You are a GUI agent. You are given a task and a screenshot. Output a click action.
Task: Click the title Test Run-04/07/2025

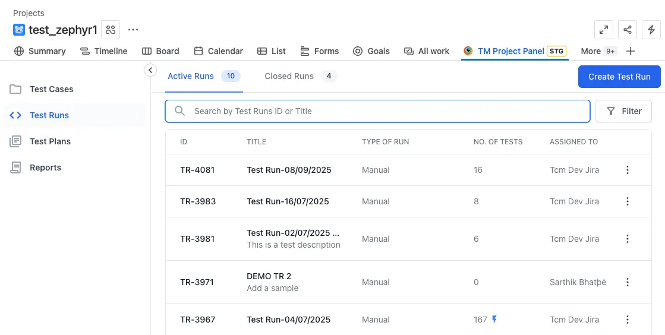click(x=288, y=320)
